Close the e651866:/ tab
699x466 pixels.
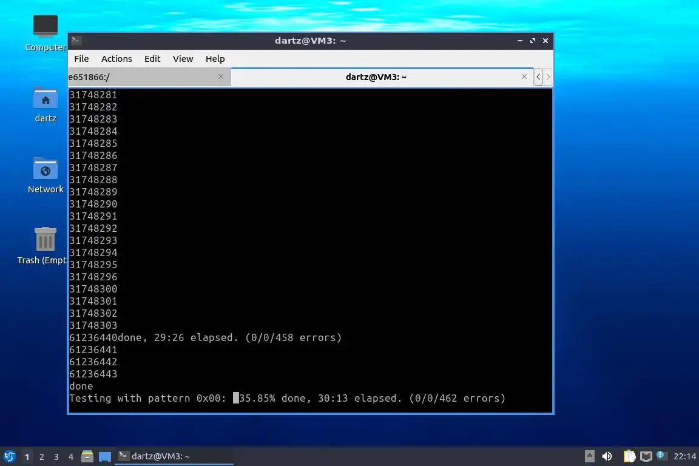221,76
